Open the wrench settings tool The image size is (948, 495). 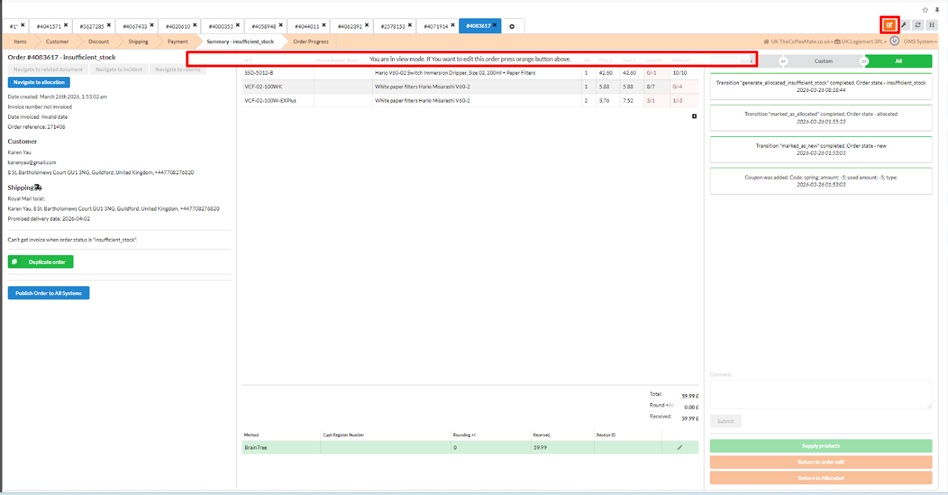pyautogui.click(x=904, y=25)
